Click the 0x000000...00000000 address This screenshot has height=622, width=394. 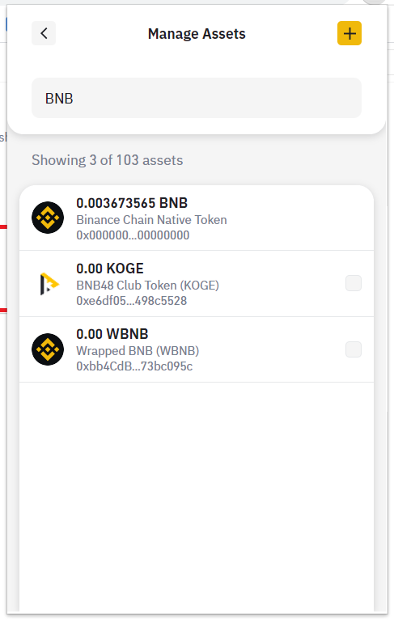click(x=133, y=235)
